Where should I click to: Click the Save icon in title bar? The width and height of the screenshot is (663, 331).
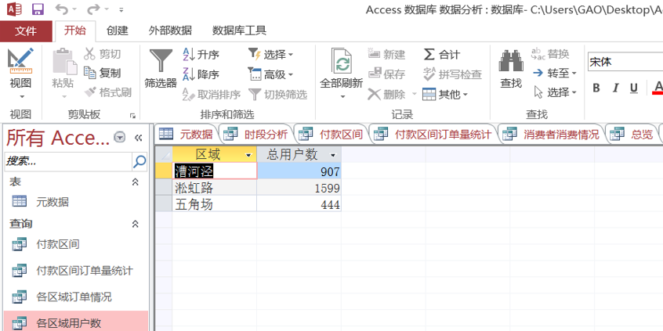click(37, 9)
